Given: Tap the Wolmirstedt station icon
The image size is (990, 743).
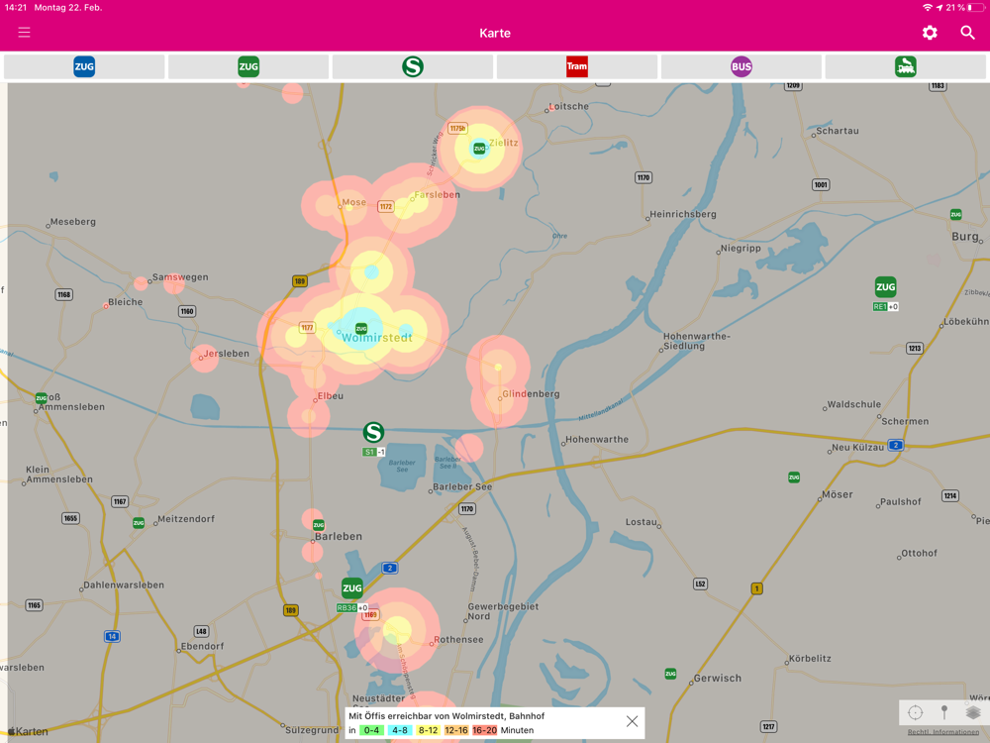Looking at the screenshot, I should (x=361, y=329).
